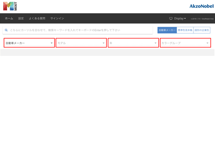Screen dimensions: 215x143
Task: Click the AkzoNobel brand logo
Action: pyautogui.click(x=201, y=6)
